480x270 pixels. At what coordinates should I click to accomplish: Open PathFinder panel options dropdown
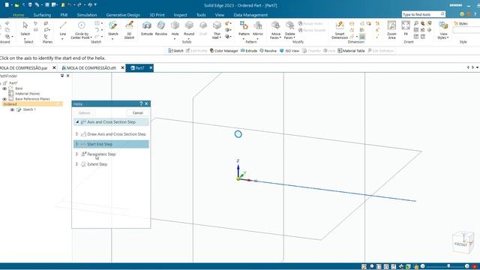(x=62, y=76)
